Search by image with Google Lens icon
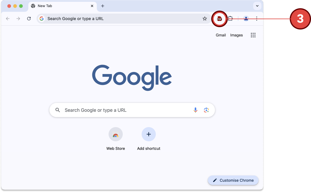Viewport: 311px width, 192px height. (206, 110)
